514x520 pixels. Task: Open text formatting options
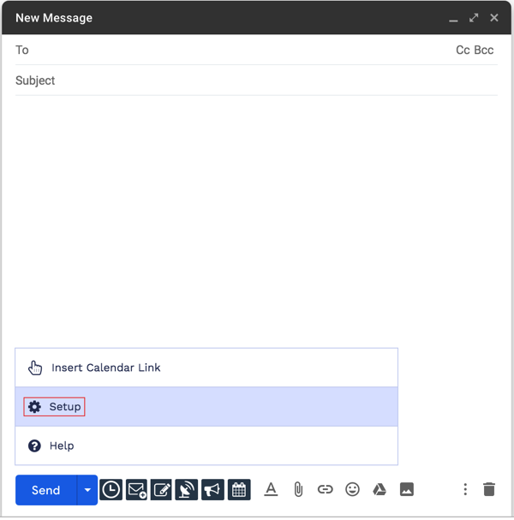[271, 489]
